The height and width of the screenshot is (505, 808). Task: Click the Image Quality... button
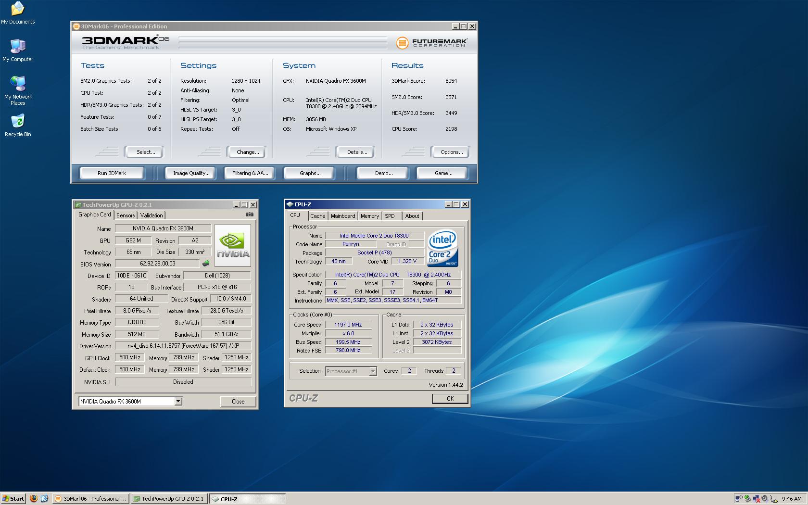pyautogui.click(x=191, y=173)
